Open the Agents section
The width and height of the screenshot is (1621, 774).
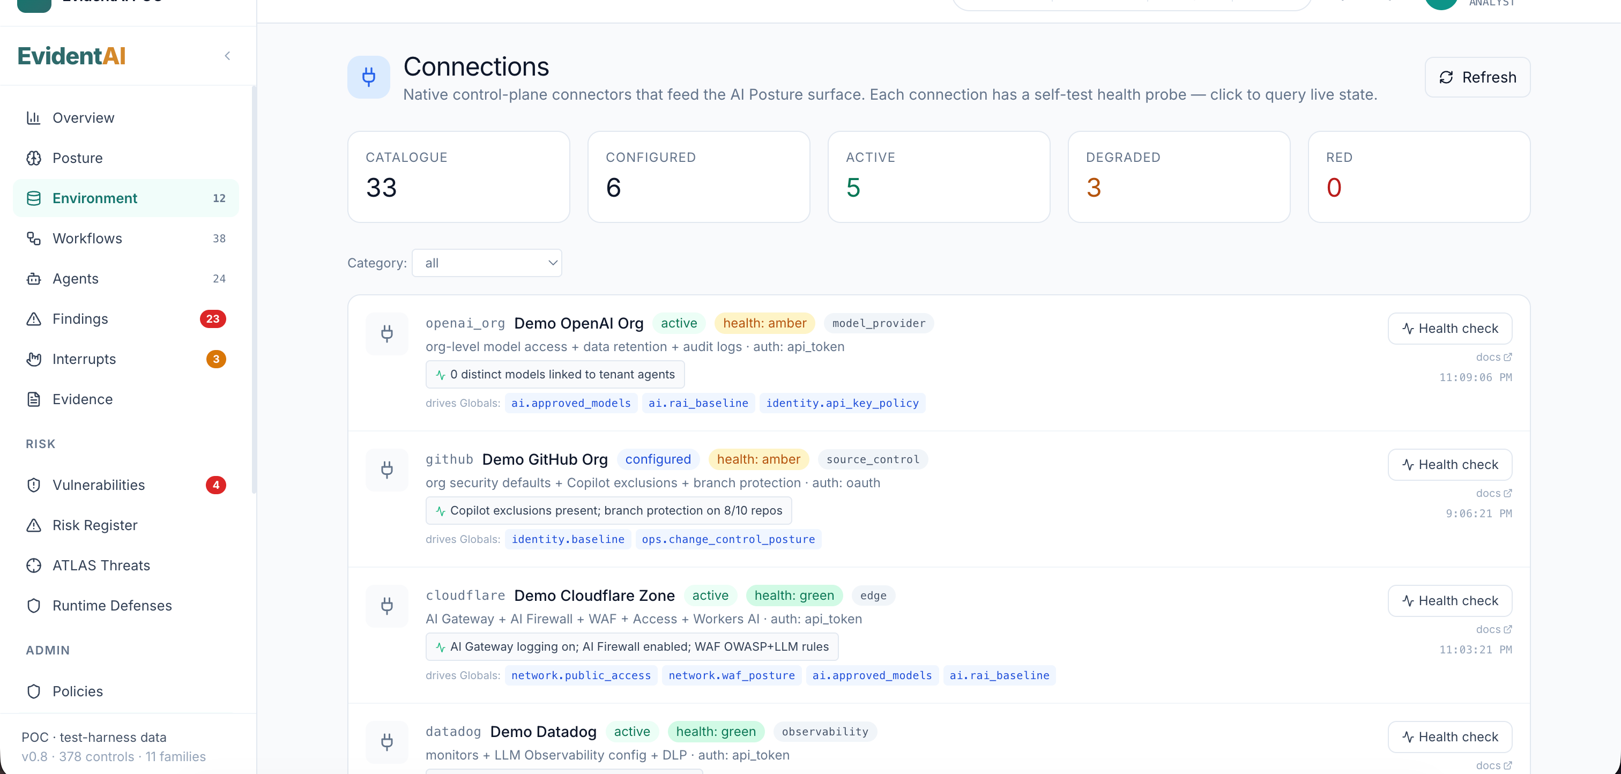point(126,279)
